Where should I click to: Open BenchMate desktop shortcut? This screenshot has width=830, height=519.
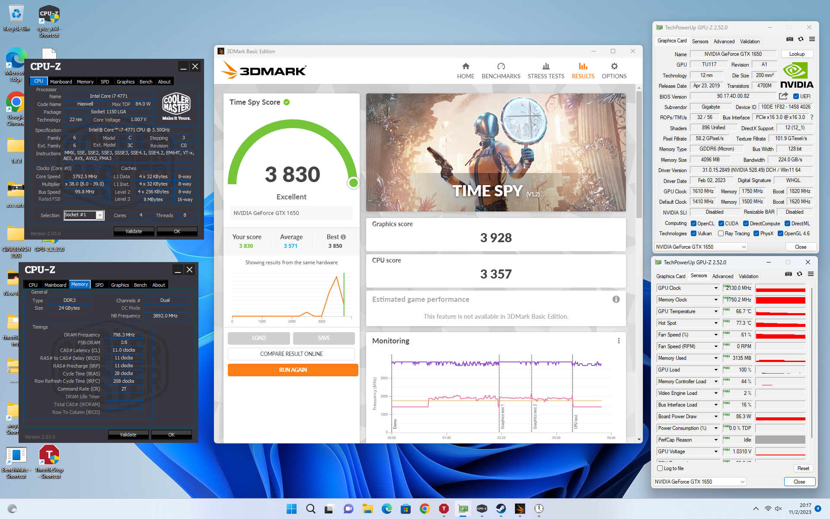click(16, 463)
